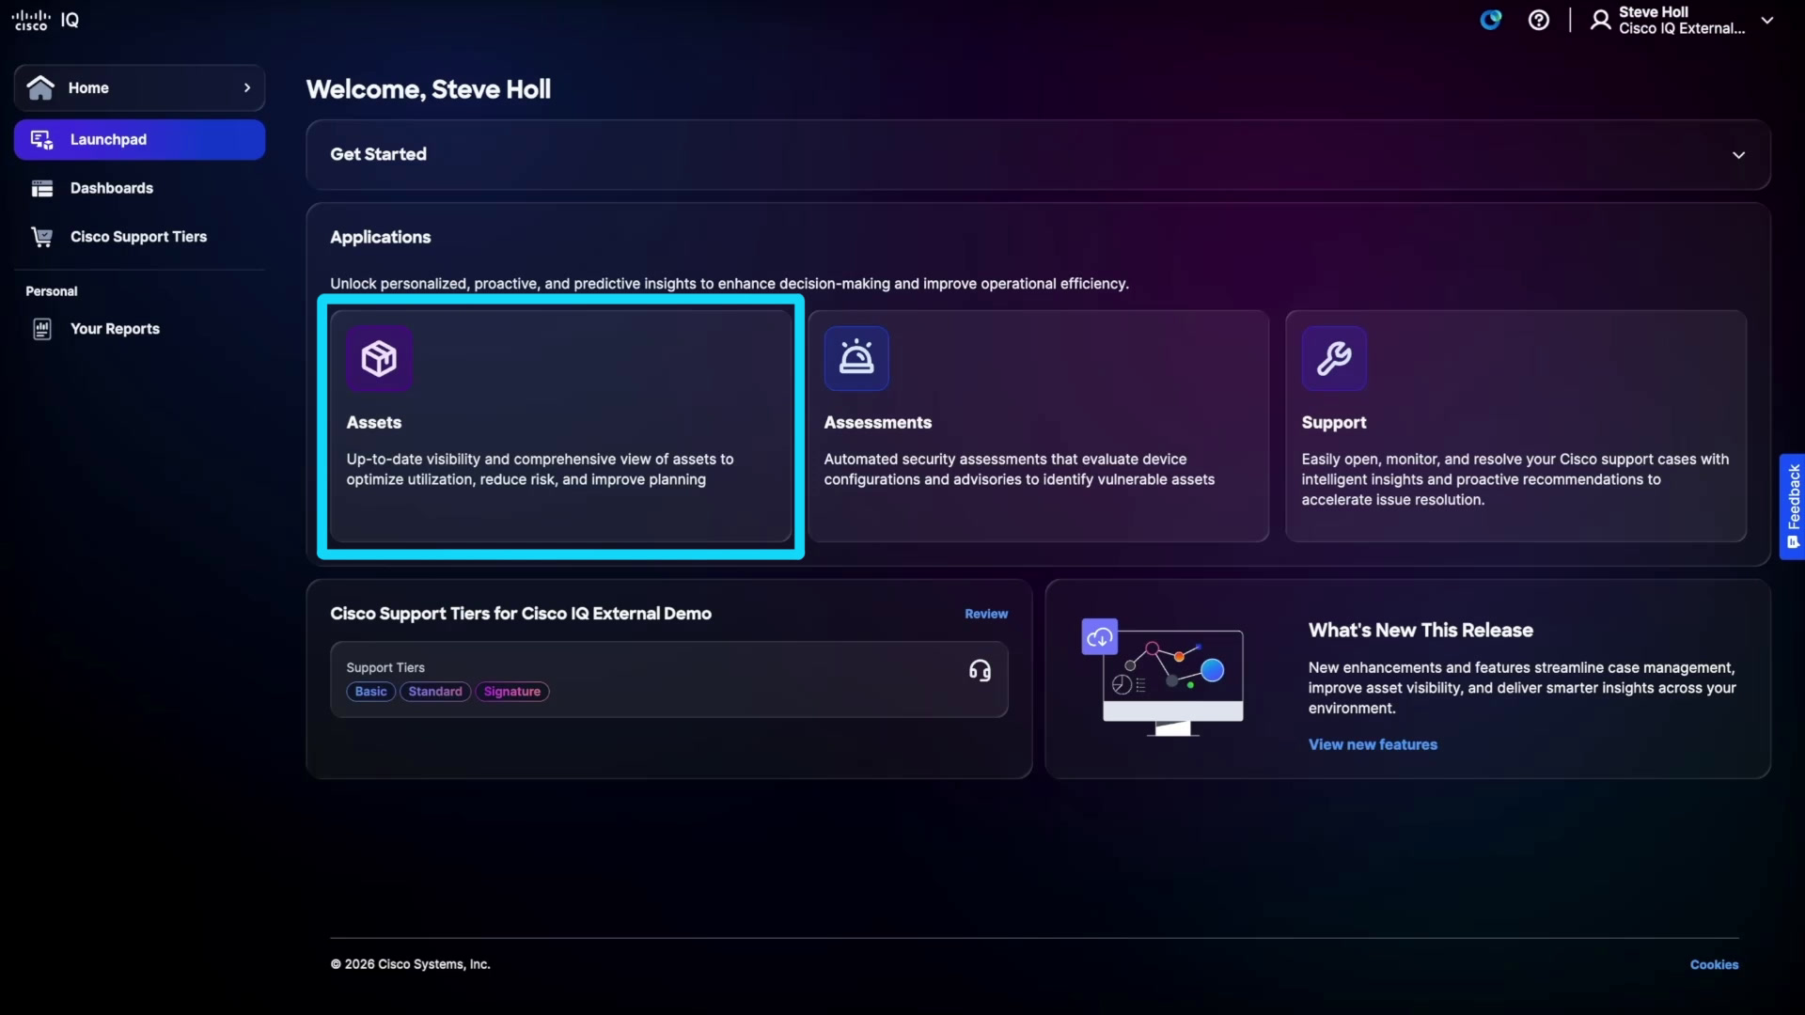Viewport: 1805px width, 1015px height.
Task: Click the user profile avatar icon
Action: tap(1600, 20)
